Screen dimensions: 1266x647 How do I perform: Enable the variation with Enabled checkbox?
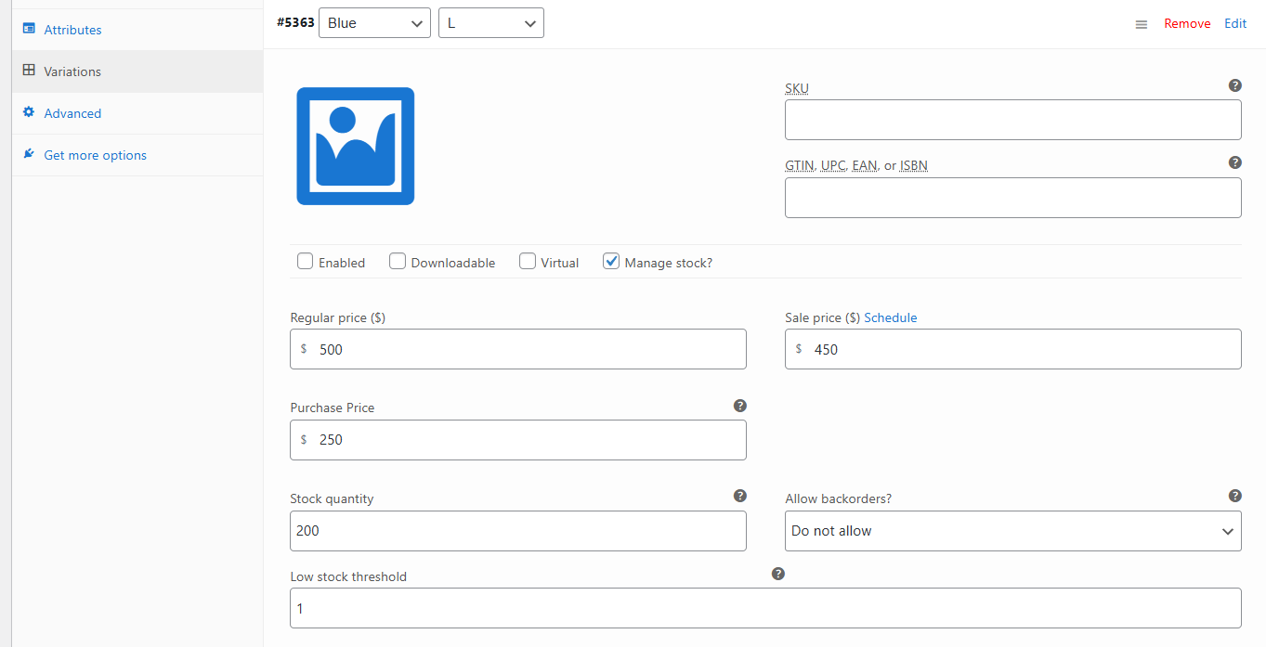coord(305,262)
